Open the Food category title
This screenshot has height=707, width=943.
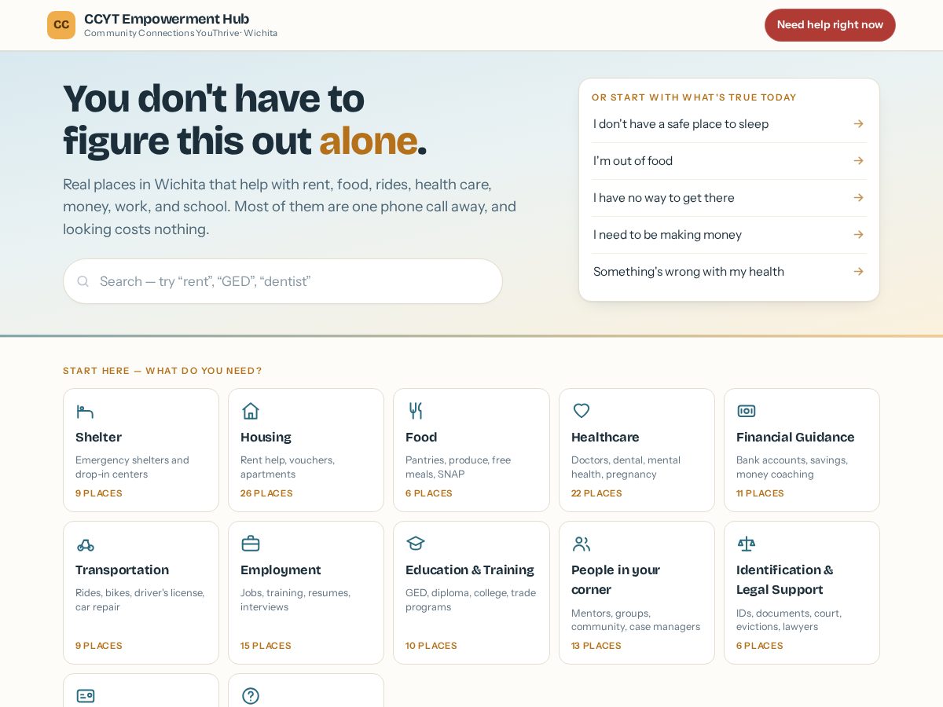click(x=421, y=438)
